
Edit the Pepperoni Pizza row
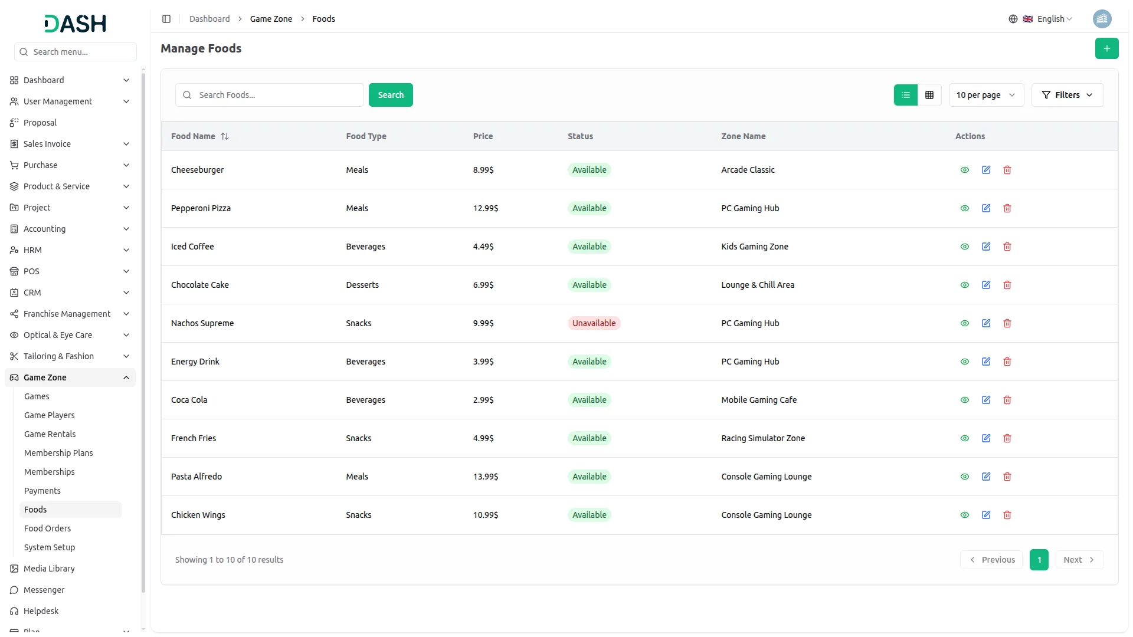pyautogui.click(x=986, y=208)
